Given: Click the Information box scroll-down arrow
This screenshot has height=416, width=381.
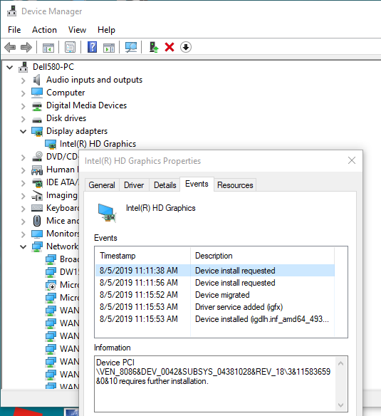Looking at the screenshot, I should 341,405.
